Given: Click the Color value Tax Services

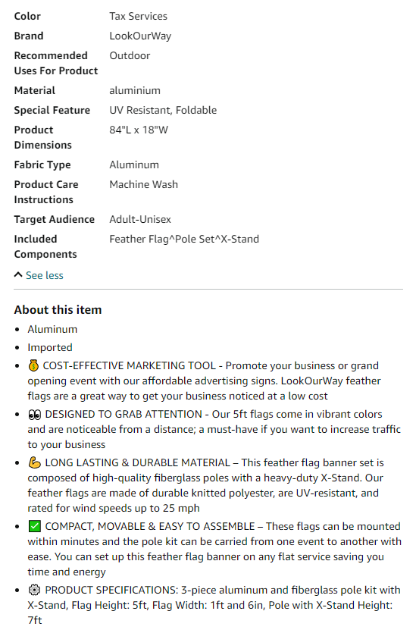Looking at the screenshot, I should point(139,16).
